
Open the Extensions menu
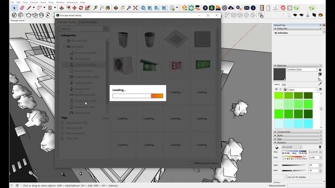72,2
